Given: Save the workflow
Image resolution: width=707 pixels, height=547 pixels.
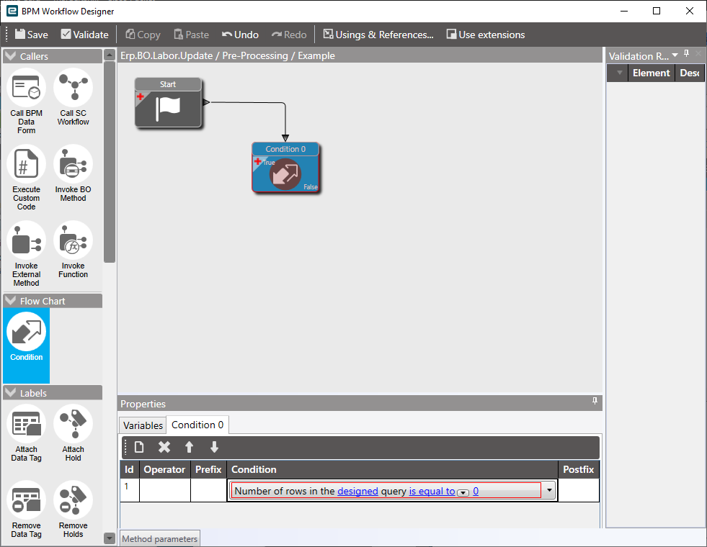Looking at the screenshot, I should pyautogui.click(x=31, y=35).
